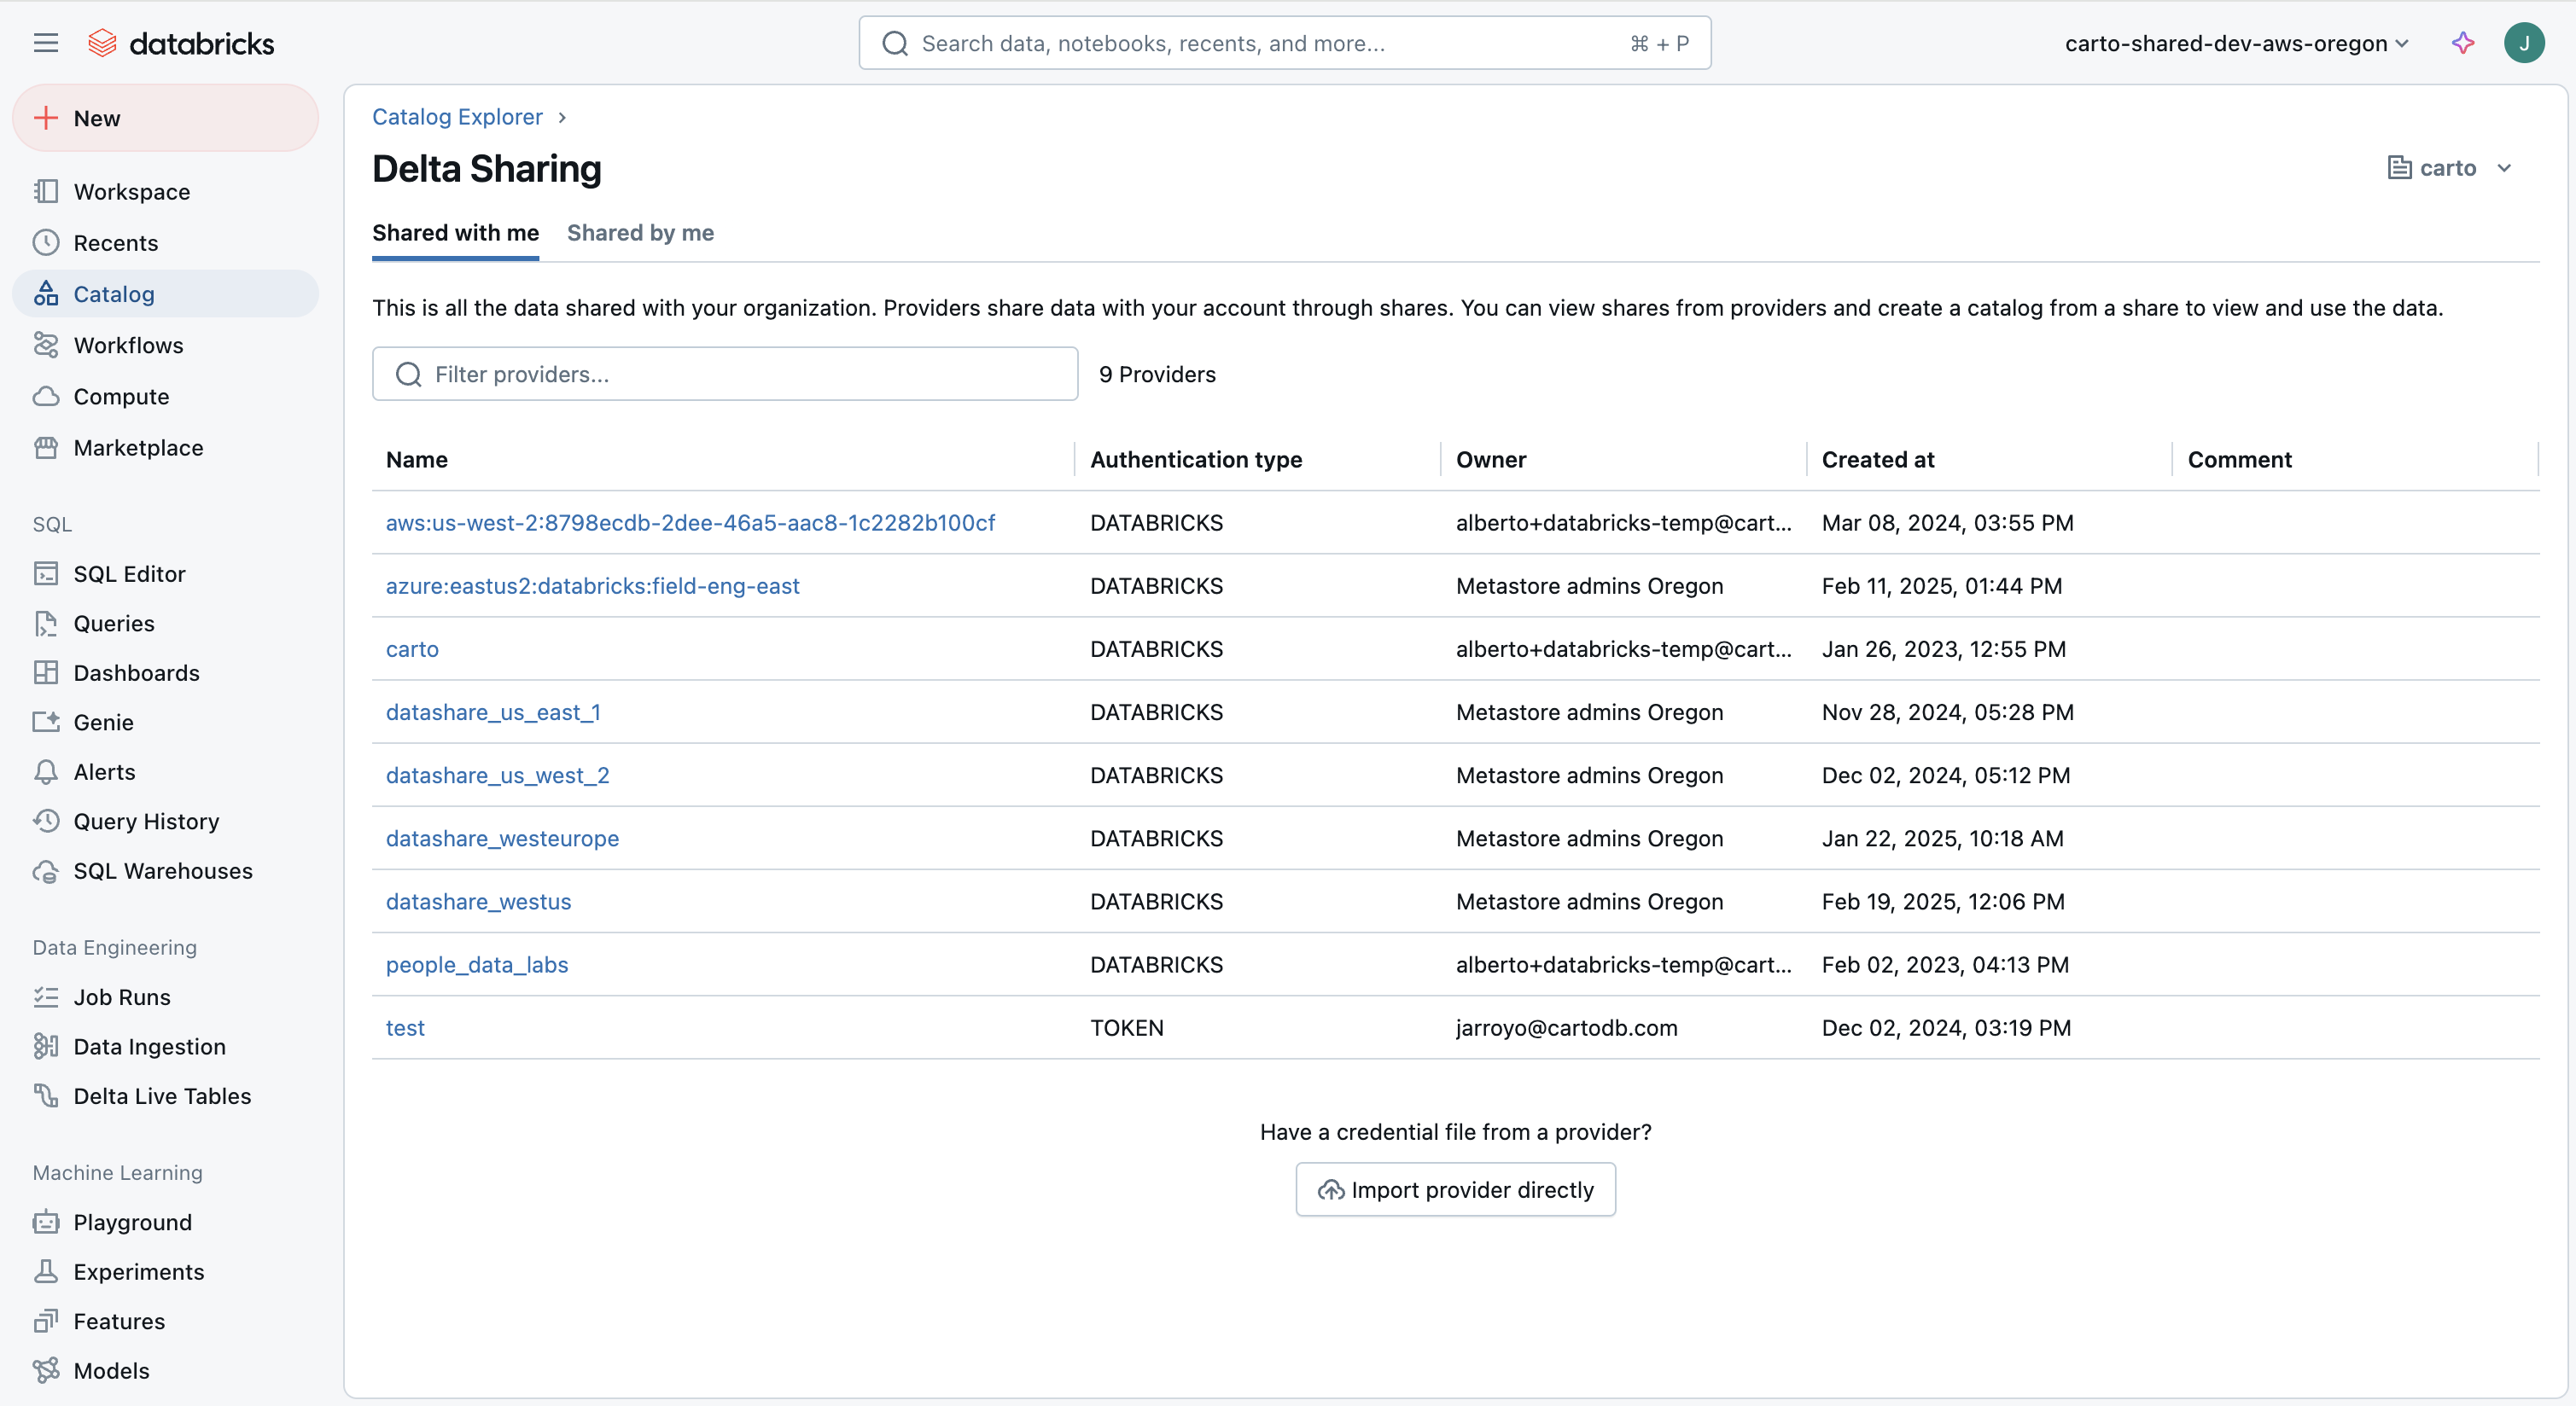Screen dimensions: 2576x1406
Task: Go to Marketplace in sidebar
Action: tap(138, 448)
